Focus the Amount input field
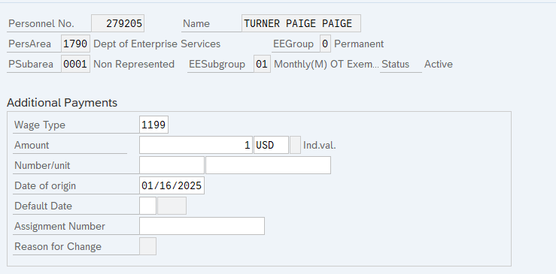 196,145
